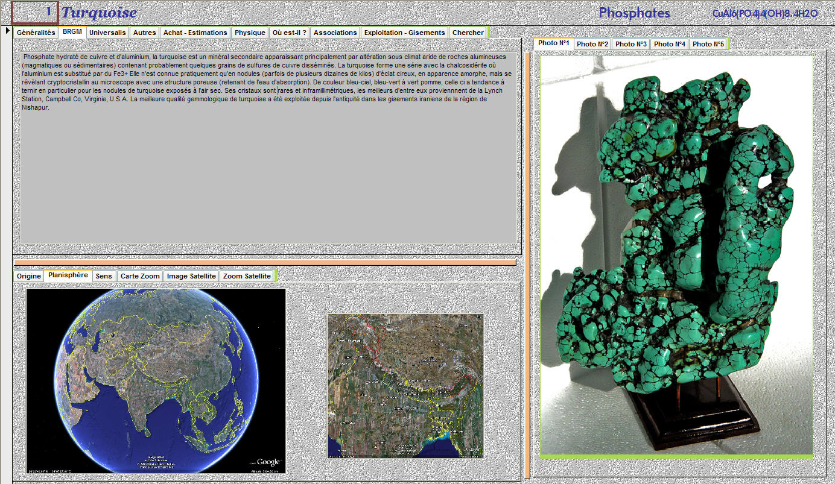Open the Achat - Estimations tab
The height and width of the screenshot is (484, 835).
click(x=195, y=33)
